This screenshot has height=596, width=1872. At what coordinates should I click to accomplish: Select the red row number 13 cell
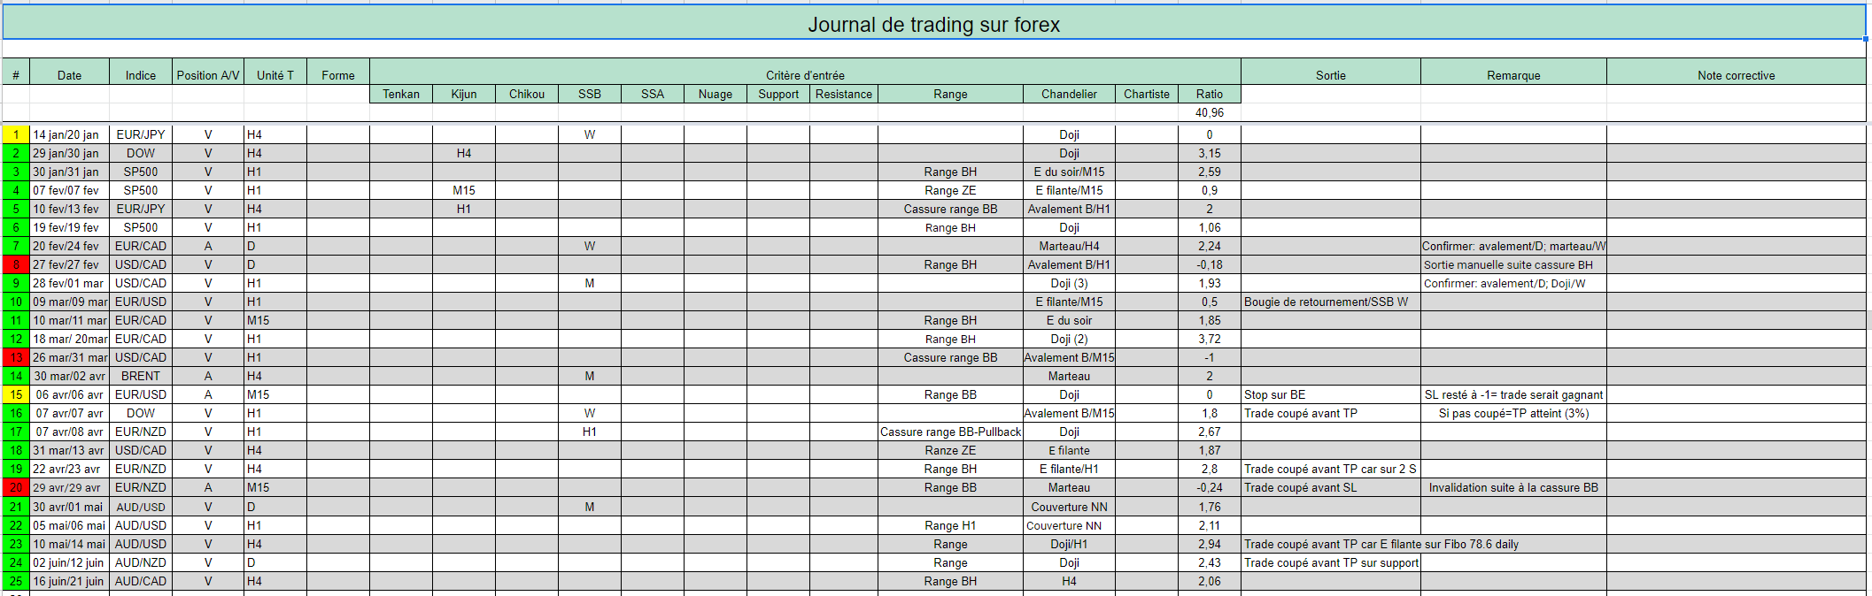click(16, 357)
